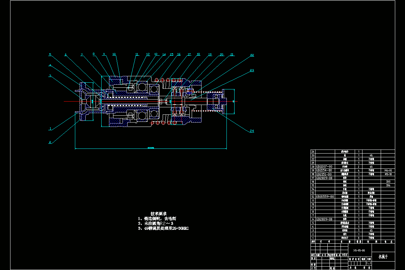Click material 45 in parts list row 3
The image size is (405, 270).
point(371,230)
